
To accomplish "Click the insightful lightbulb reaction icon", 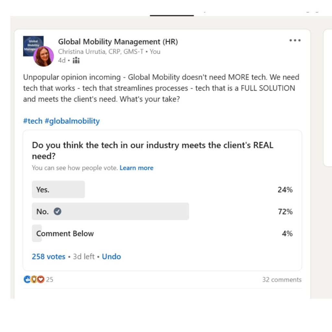I will [34, 279].
